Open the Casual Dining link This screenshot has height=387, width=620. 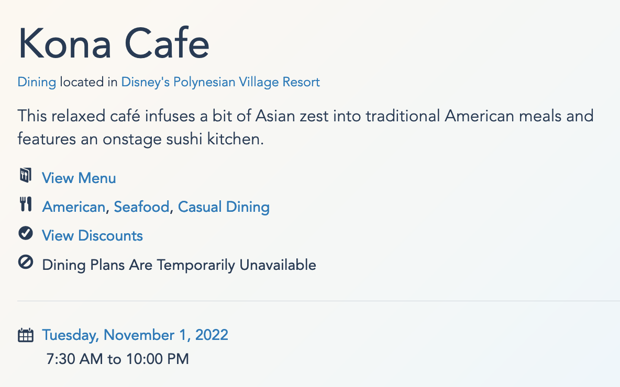[224, 207]
